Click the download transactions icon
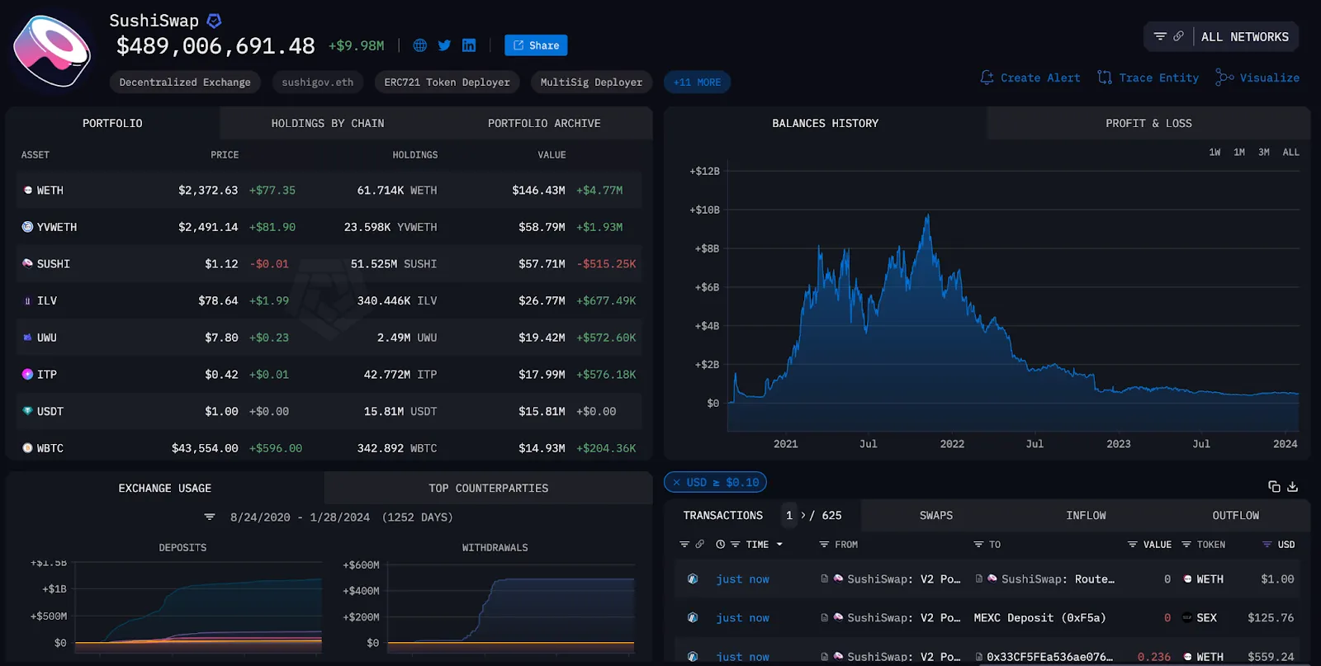 [x=1293, y=486]
